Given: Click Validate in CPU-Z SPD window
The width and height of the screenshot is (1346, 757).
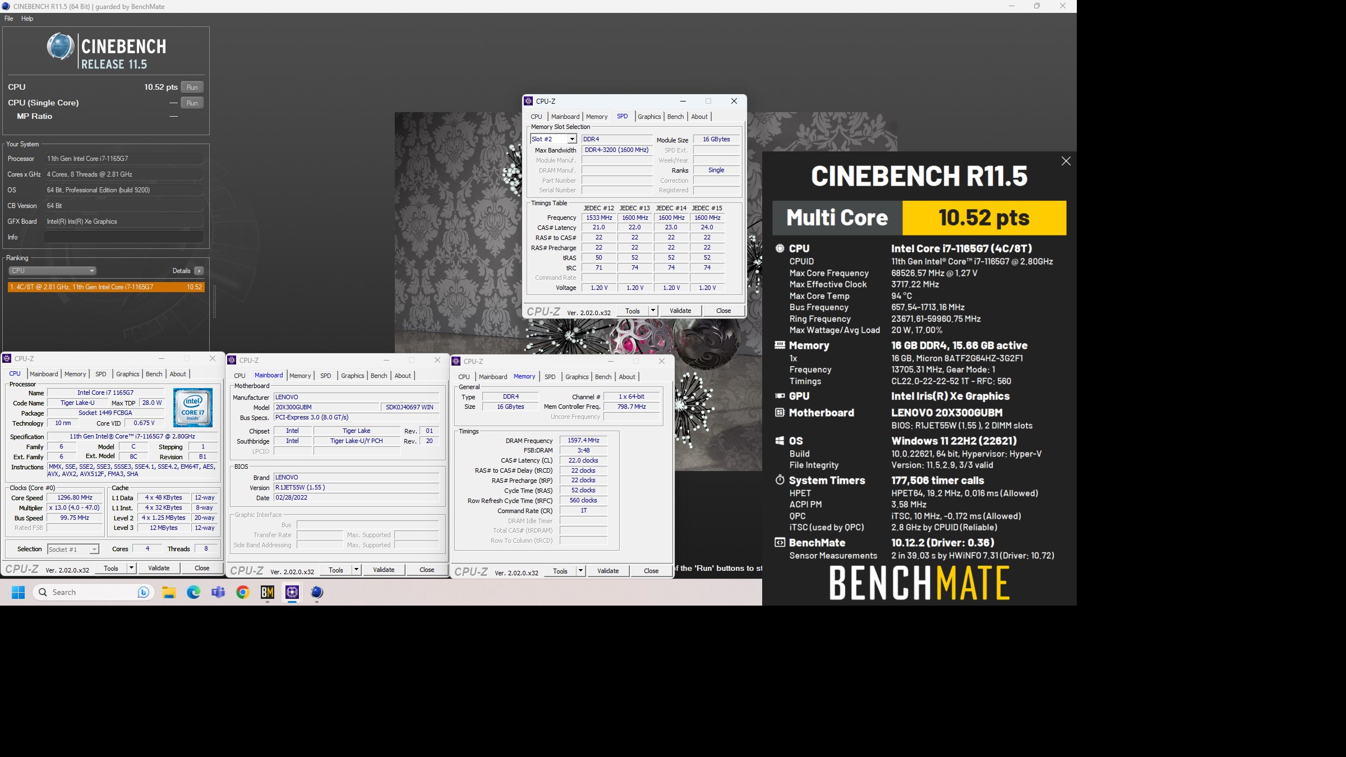Looking at the screenshot, I should pyautogui.click(x=680, y=311).
